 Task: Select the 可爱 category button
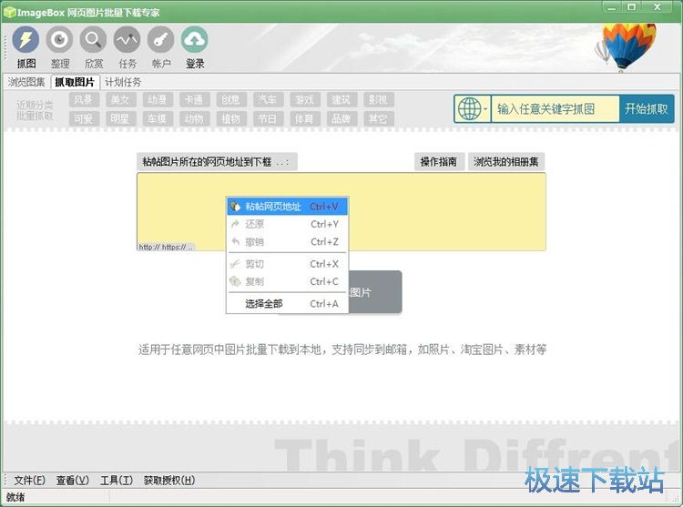click(84, 119)
